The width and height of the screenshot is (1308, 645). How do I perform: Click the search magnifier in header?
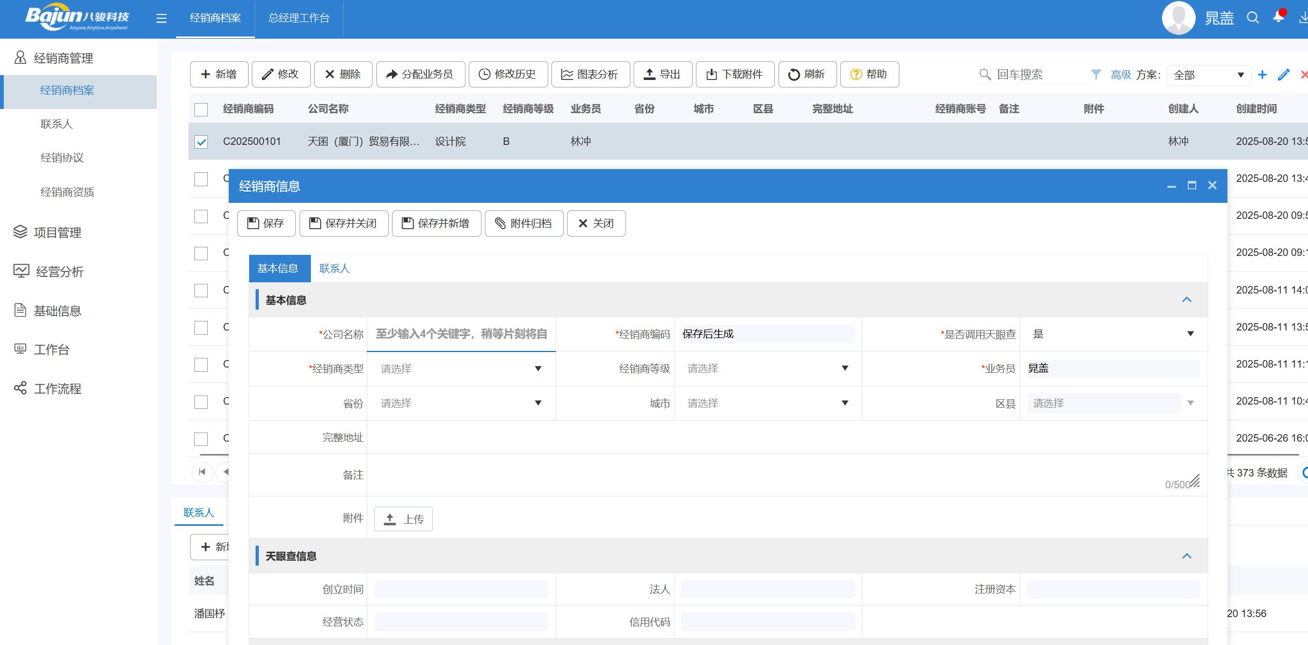[1252, 18]
